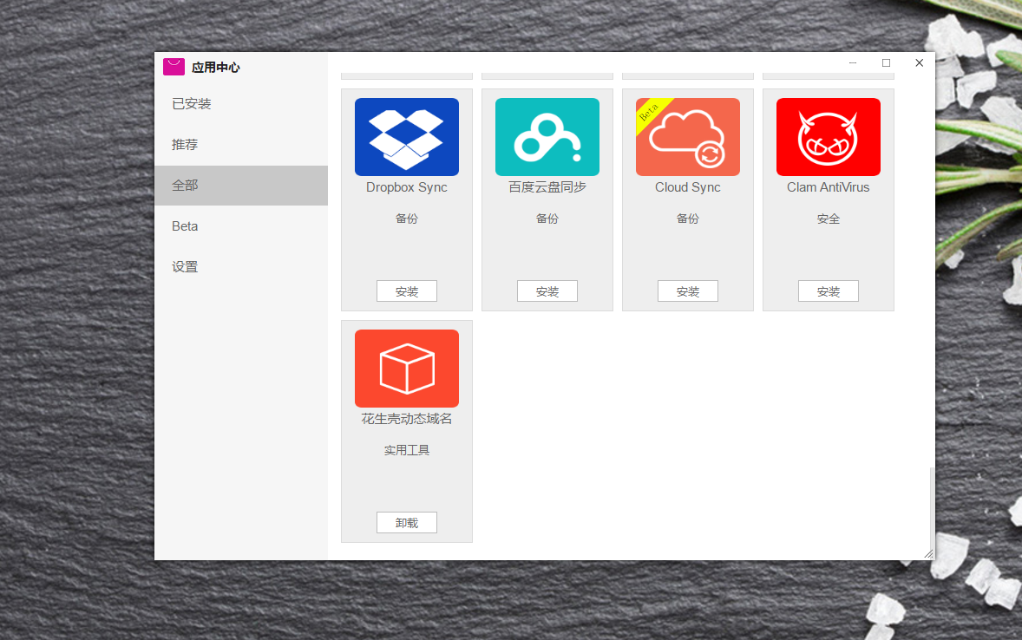Click the Dropbox Sync app icon

click(x=406, y=137)
